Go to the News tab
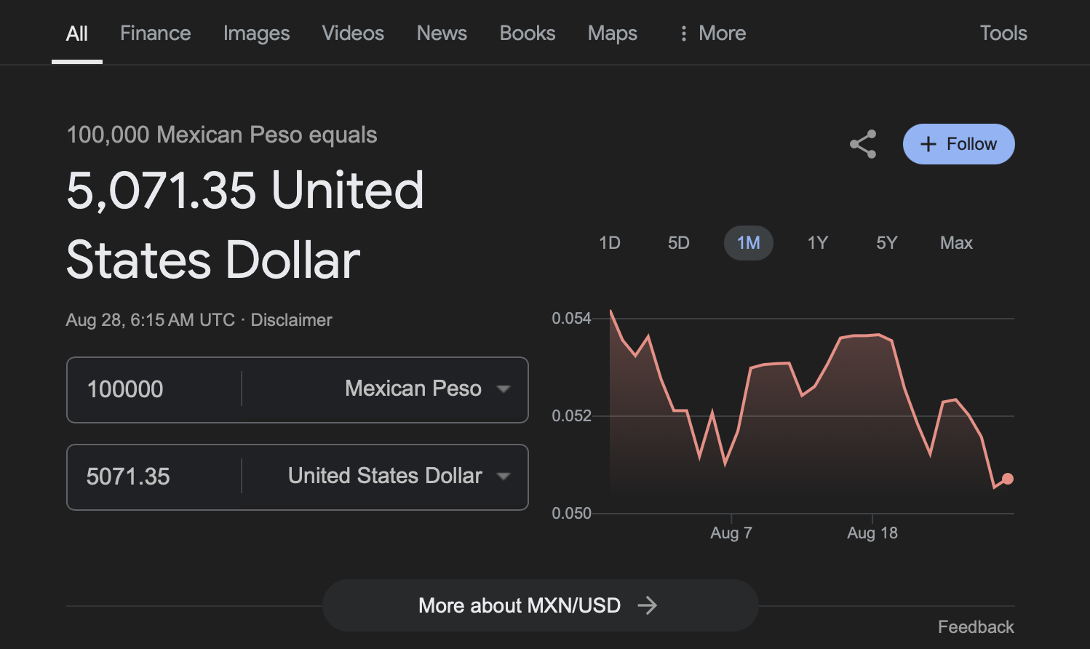The height and width of the screenshot is (649, 1090). [x=442, y=33]
